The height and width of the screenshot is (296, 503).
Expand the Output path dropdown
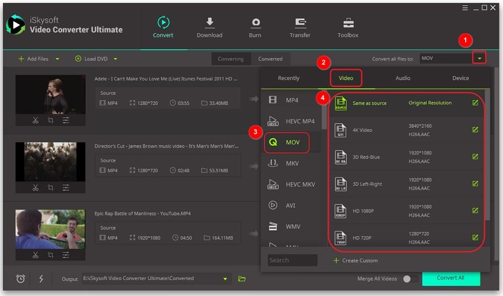[x=225, y=279]
